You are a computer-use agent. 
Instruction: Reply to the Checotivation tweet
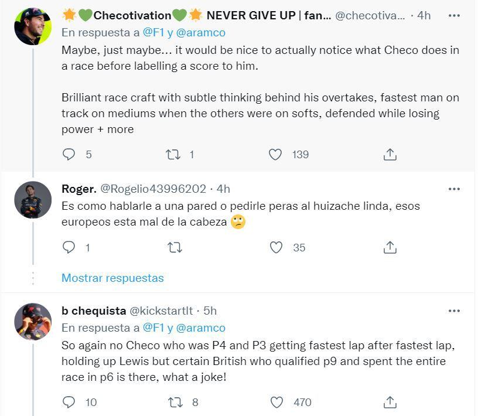pos(69,154)
